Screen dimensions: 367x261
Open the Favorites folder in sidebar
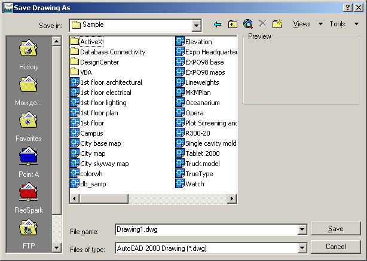[x=29, y=127]
